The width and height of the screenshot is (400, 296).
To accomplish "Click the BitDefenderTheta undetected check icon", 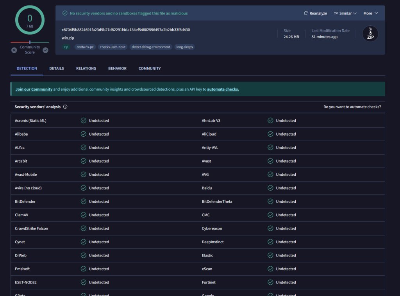I will click(270, 201).
